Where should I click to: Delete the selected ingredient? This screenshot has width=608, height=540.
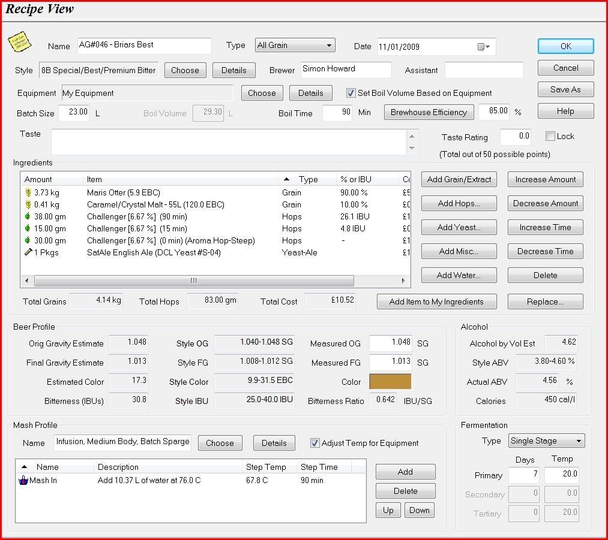point(546,275)
